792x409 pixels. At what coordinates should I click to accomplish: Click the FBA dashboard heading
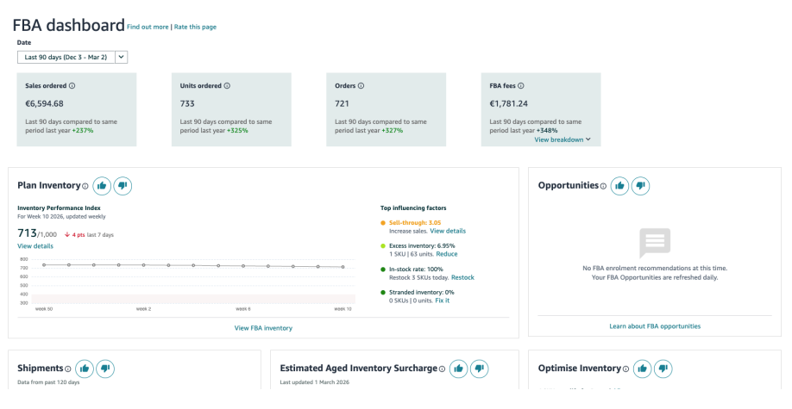[69, 25]
